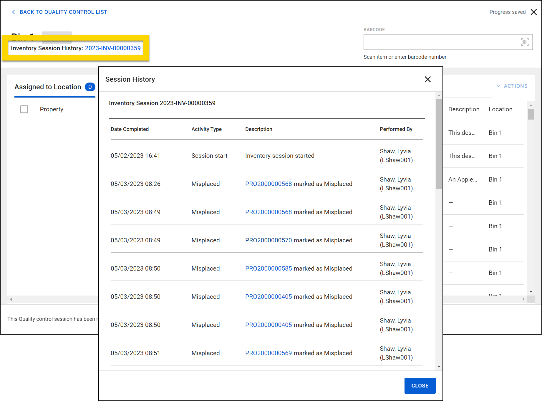542x401 pixels.
Task: Click the X next to Progress saved
Action: (x=534, y=12)
